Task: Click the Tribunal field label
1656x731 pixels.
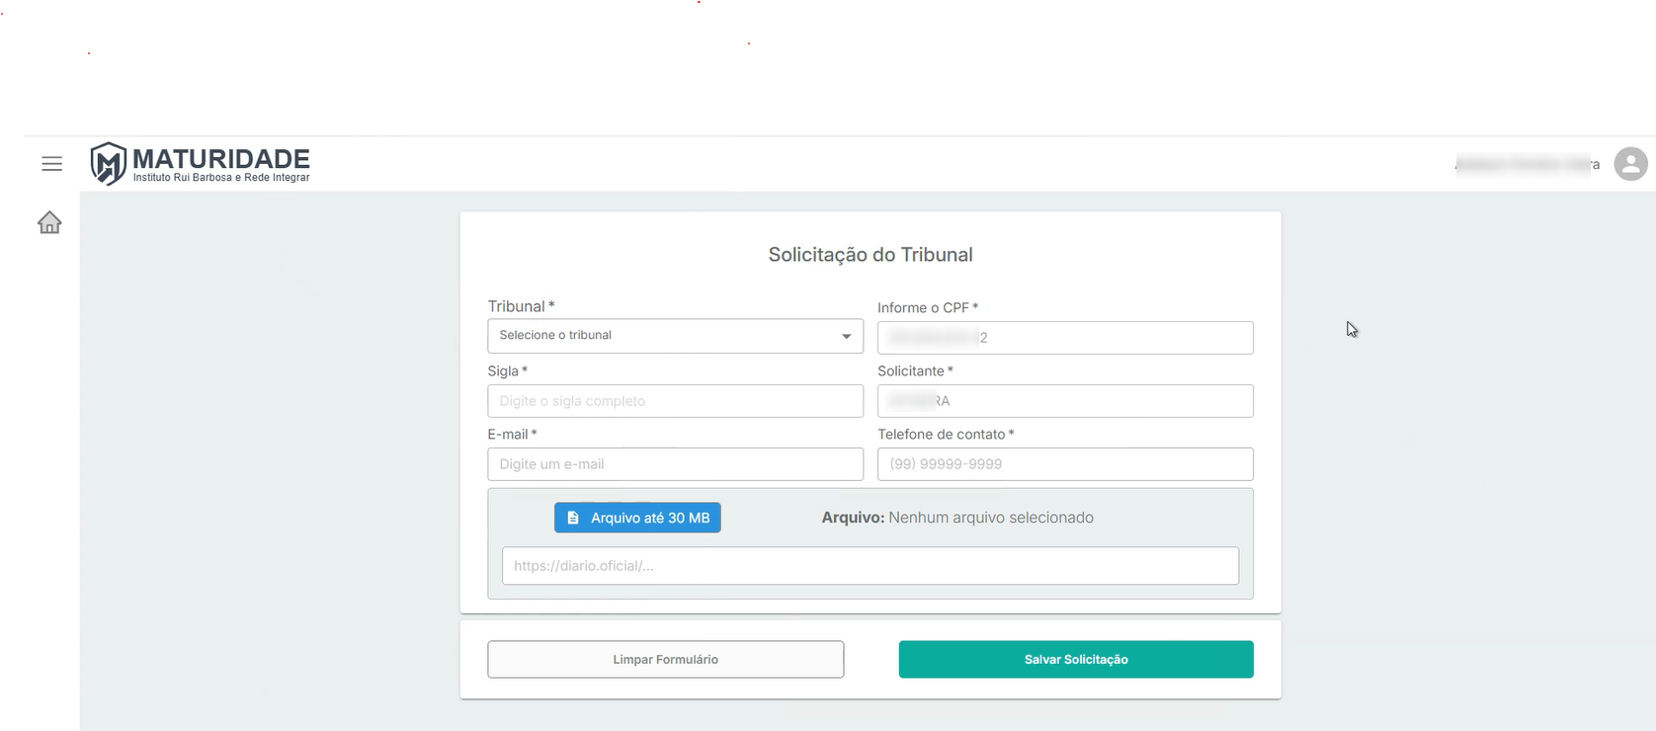Action: [517, 307]
